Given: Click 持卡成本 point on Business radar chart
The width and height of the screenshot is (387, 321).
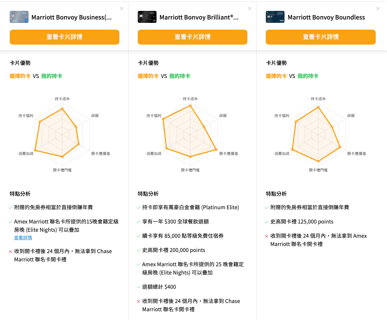Looking at the screenshot, I should [x=62, y=109].
